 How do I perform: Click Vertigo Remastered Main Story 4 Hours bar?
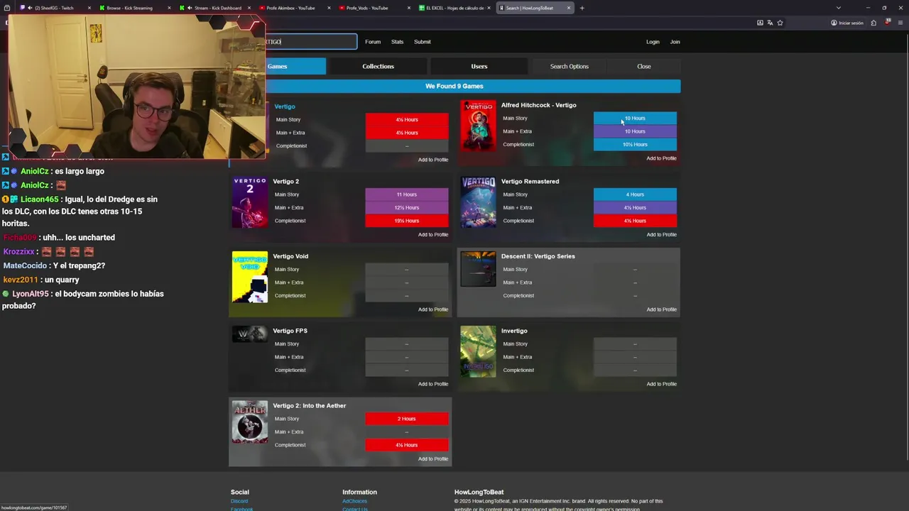click(635, 194)
